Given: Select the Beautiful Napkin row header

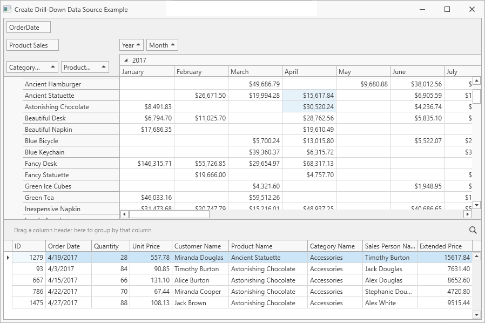Looking at the screenshot, I should [x=71, y=129].
